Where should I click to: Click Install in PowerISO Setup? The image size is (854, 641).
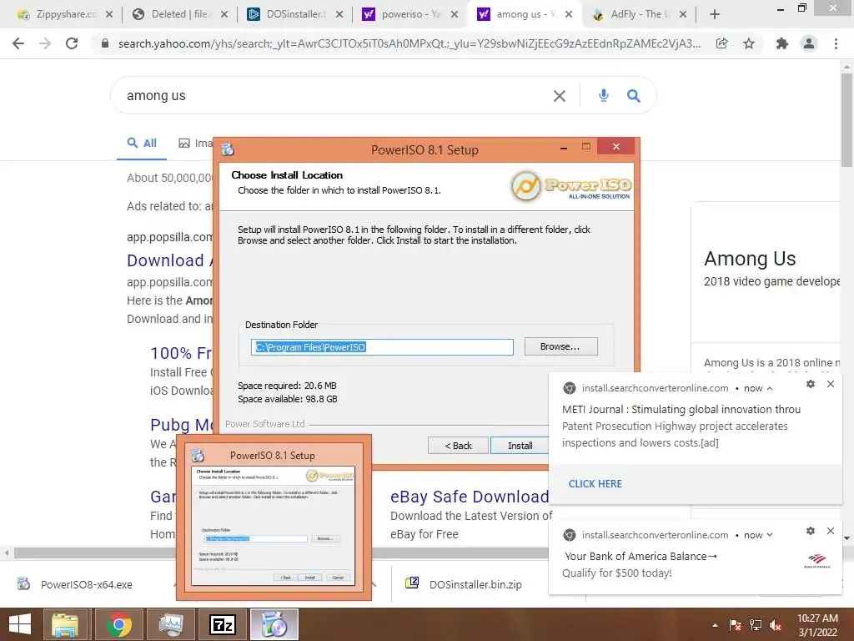tap(520, 446)
